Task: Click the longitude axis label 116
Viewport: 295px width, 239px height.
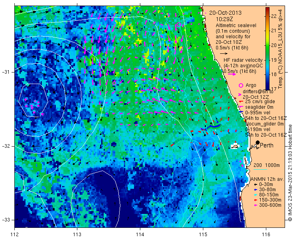Action: tap(266, 234)
